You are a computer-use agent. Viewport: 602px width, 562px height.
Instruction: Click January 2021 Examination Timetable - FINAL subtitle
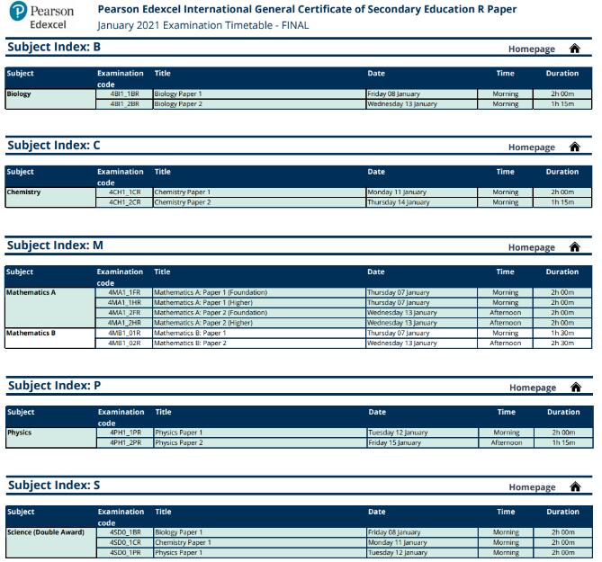[203, 25]
